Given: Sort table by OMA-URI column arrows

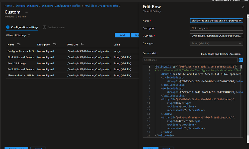Looking at the screenshot, I should click(82, 44).
